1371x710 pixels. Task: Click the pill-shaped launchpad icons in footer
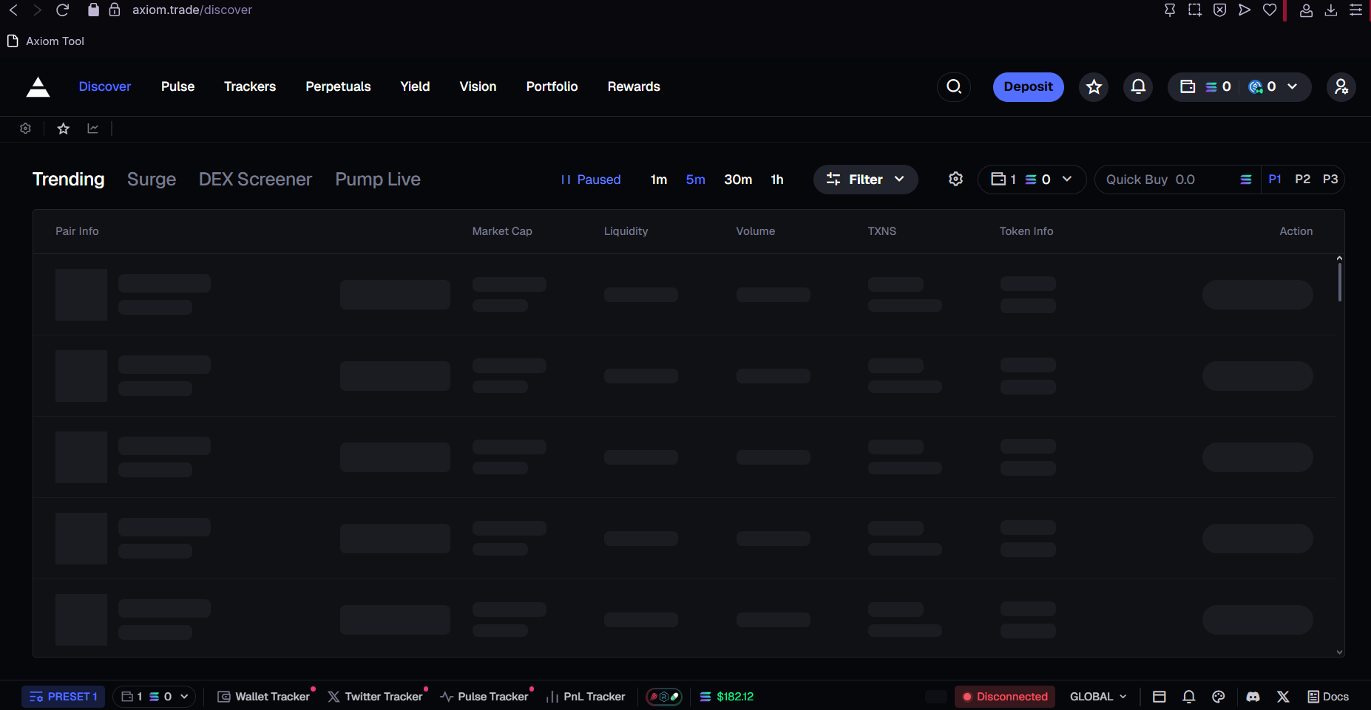(664, 697)
